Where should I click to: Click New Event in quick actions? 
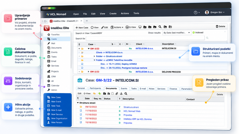[54, 102]
